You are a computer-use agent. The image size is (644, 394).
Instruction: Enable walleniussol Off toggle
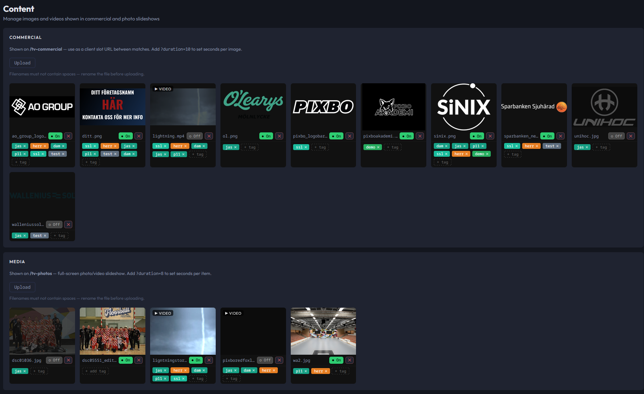point(54,224)
